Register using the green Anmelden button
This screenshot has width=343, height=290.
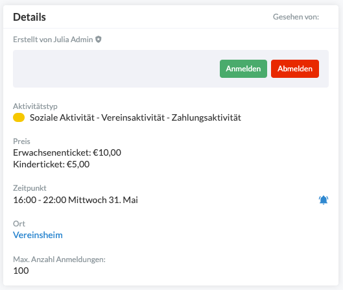[243, 69]
